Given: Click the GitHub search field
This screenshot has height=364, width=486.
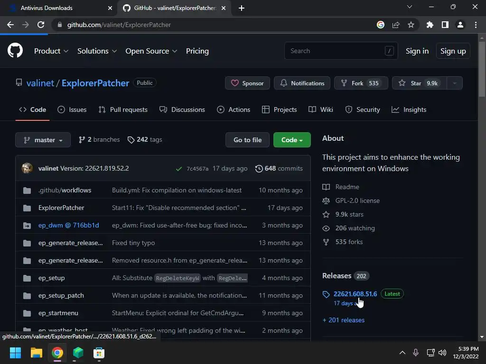Looking at the screenshot, I should pos(341,51).
